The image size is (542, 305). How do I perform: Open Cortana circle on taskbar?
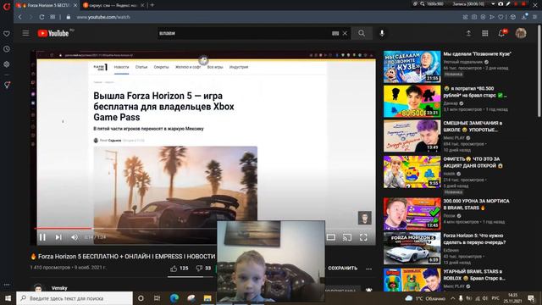[x=141, y=298]
